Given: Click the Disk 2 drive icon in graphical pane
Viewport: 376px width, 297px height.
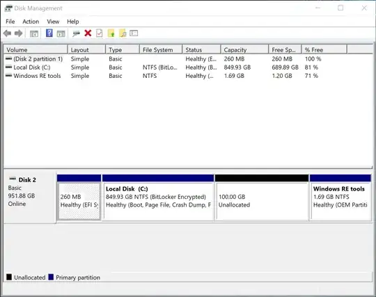Looking at the screenshot, I should point(13,179).
